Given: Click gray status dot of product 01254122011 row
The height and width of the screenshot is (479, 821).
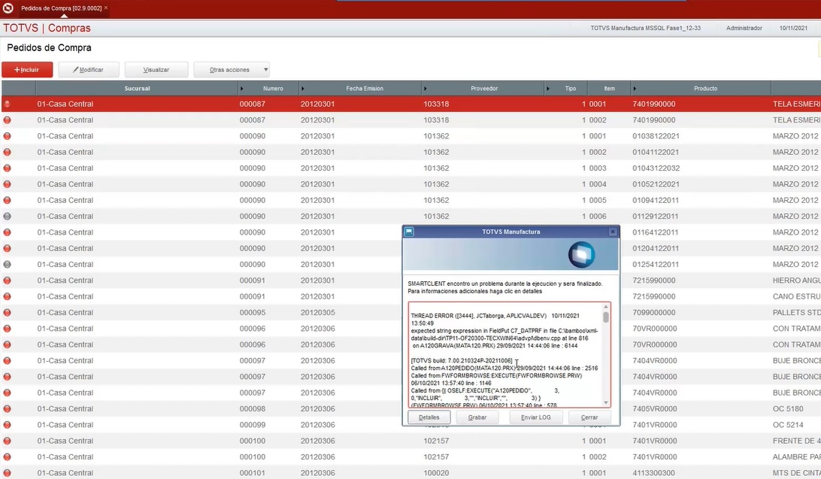Looking at the screenshot, I should 8,265.
